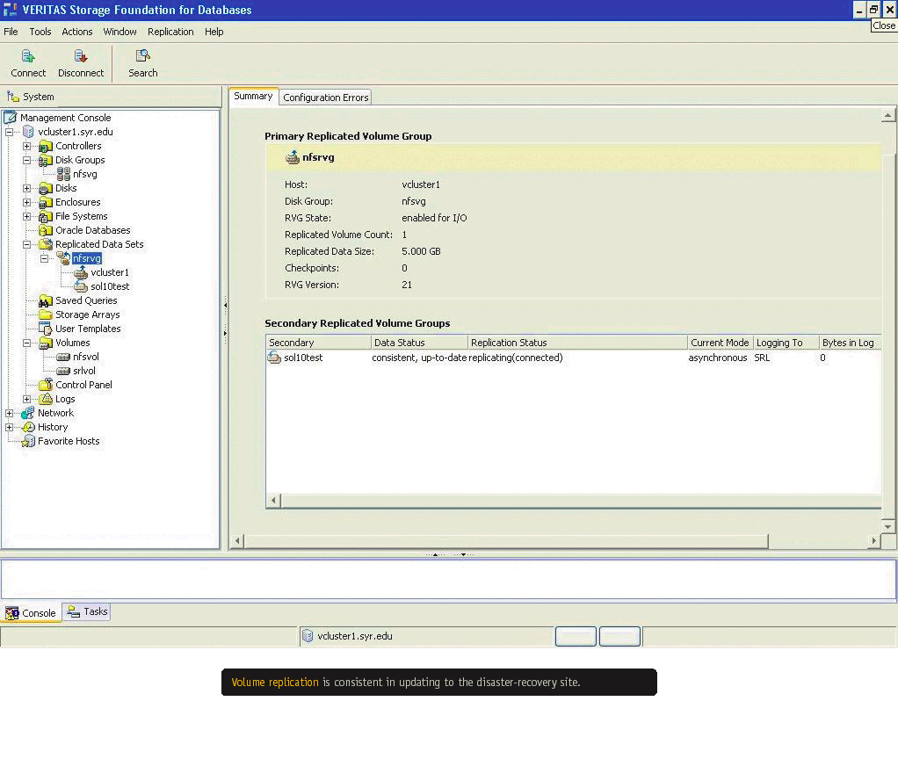Collapse the Replicated Data Sets node

[27, 244]
